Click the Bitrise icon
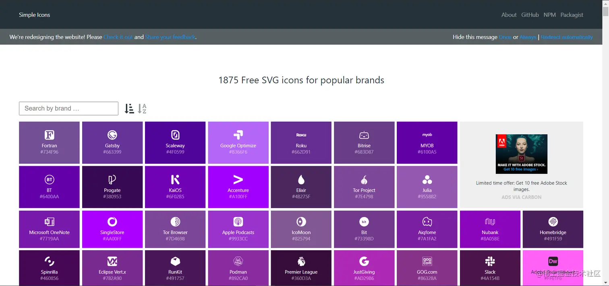Image resolution: width=609 pixels, height=286 pixels. (x=364, y=135)
